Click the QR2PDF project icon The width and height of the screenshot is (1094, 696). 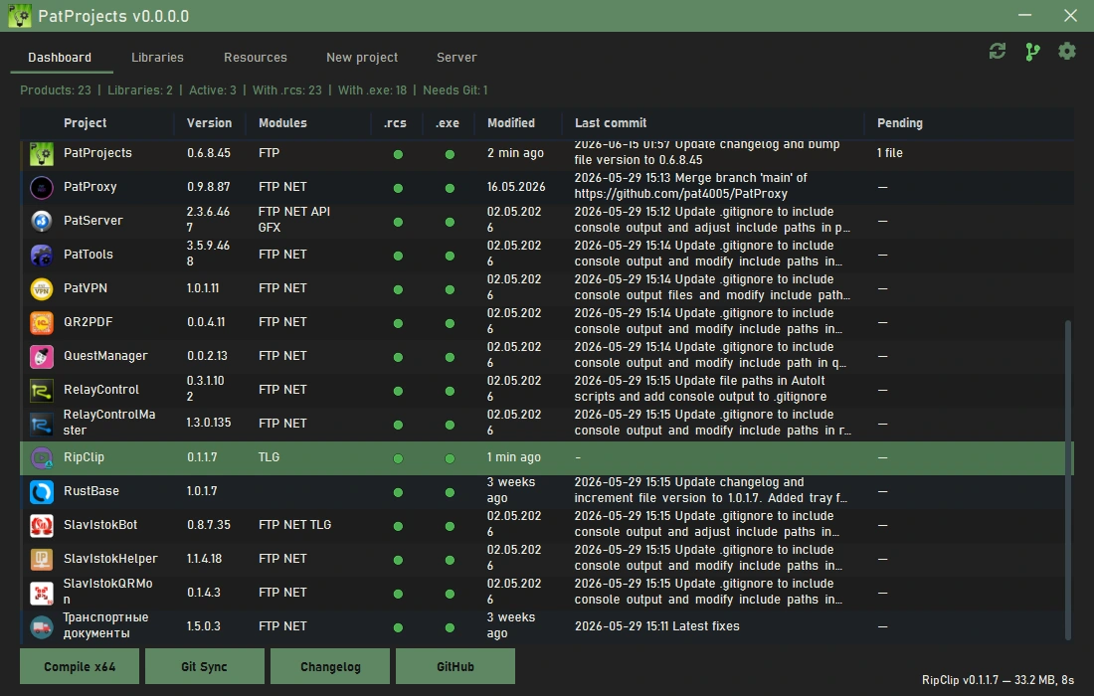point(41,322)
